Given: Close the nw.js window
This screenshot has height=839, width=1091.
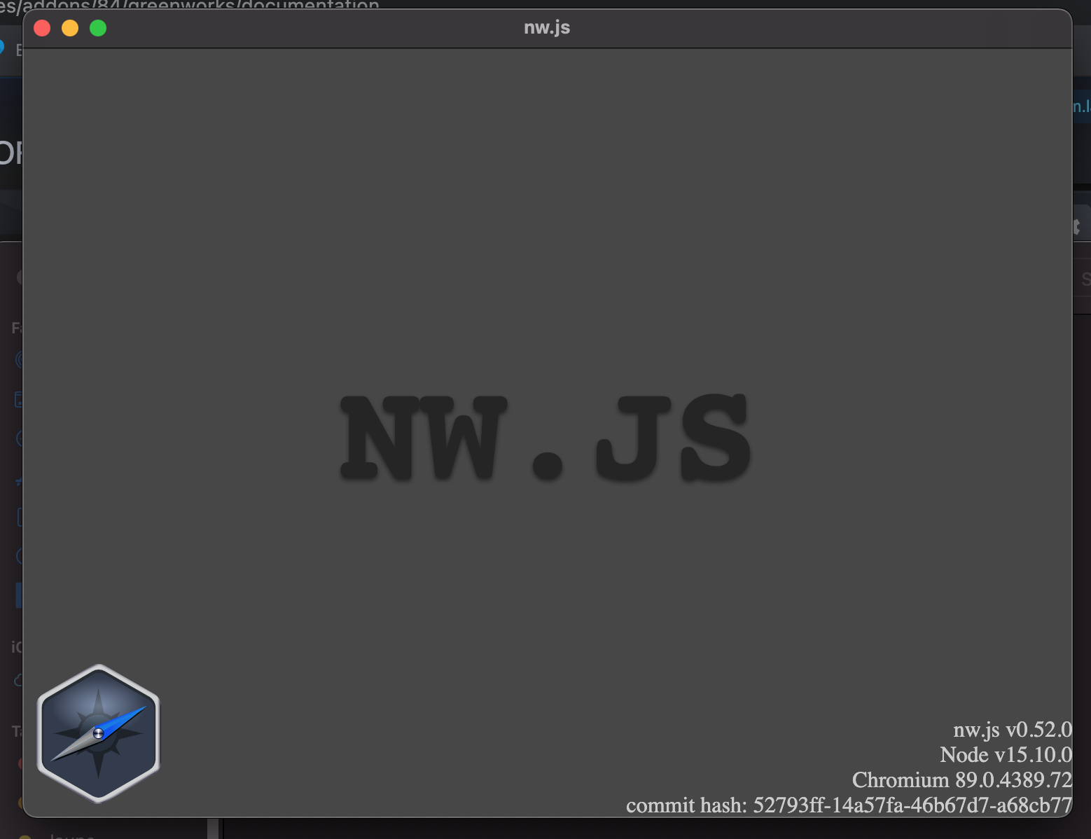Looking at the screenshot, I should (42, 28).
